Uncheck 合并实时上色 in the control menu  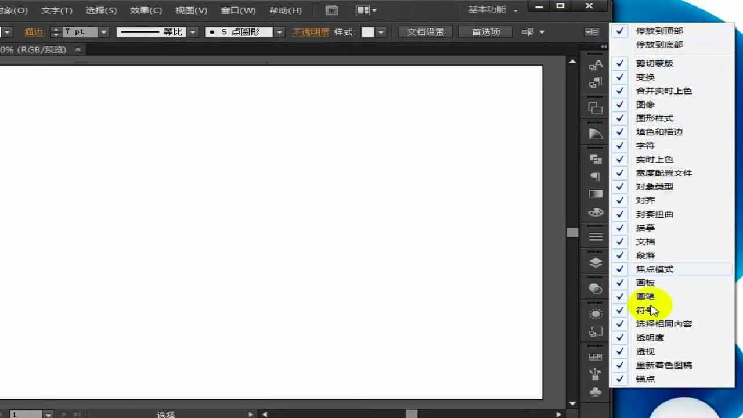pyautogui.click(x=673, y=91)
